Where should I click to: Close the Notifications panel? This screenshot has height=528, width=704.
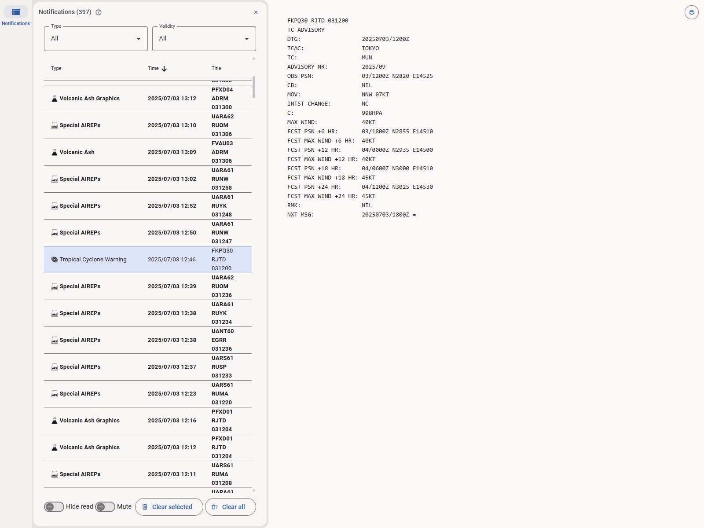point(256,12)
